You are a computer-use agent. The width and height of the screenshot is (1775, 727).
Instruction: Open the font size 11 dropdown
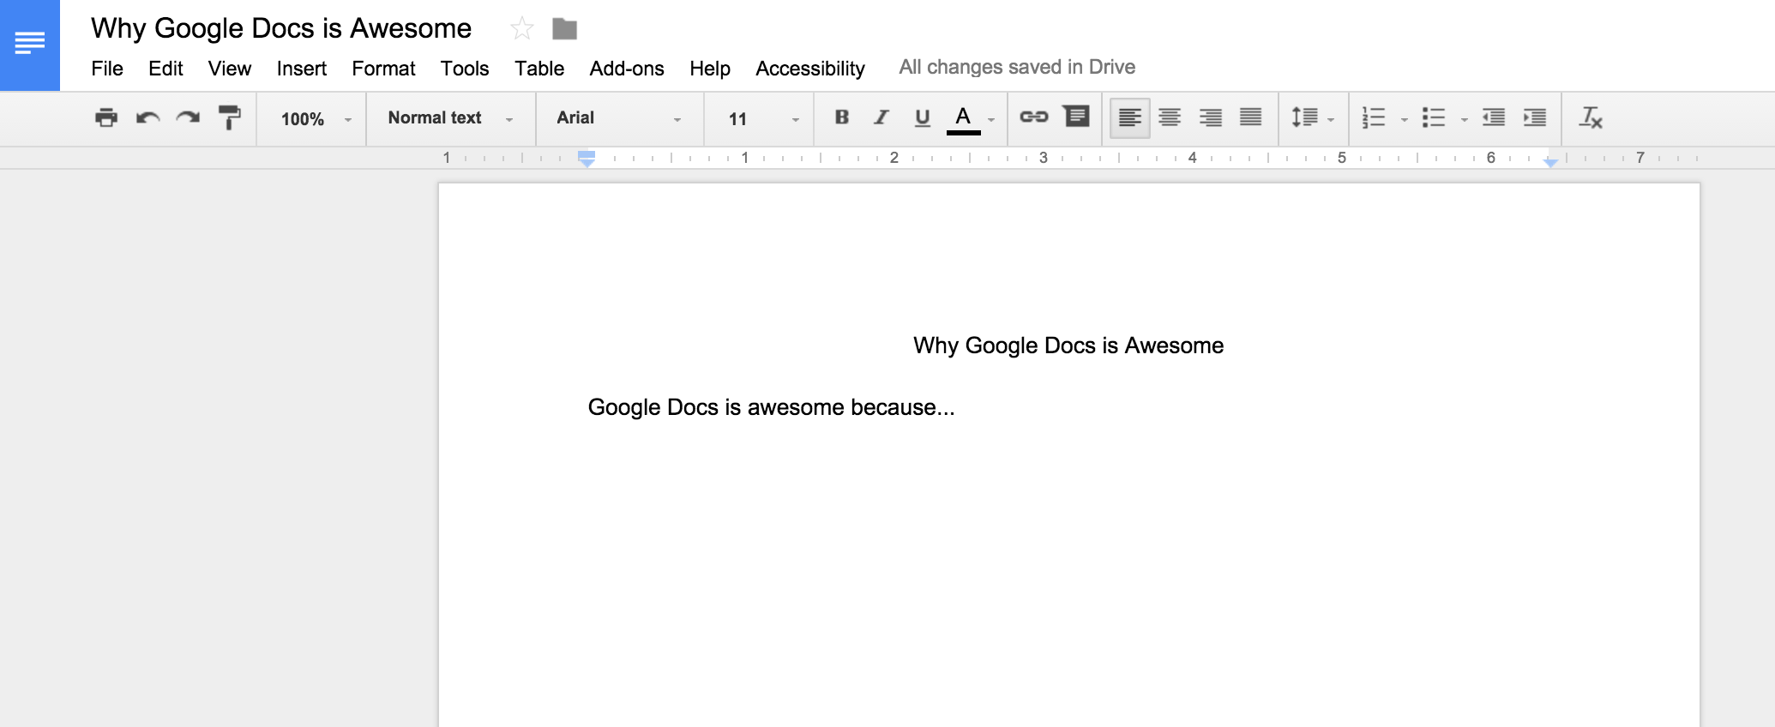point(763,119)
